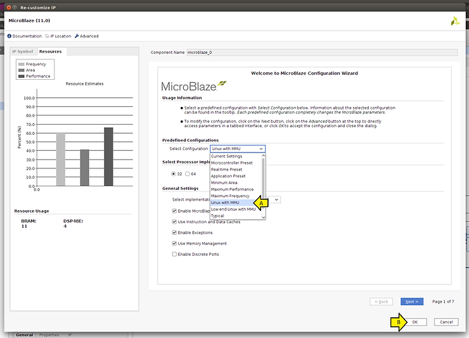The height and width of the screenshot is (338, 469).
Task: Click the Performance legend swatch
Action: (x=22, y=76)
